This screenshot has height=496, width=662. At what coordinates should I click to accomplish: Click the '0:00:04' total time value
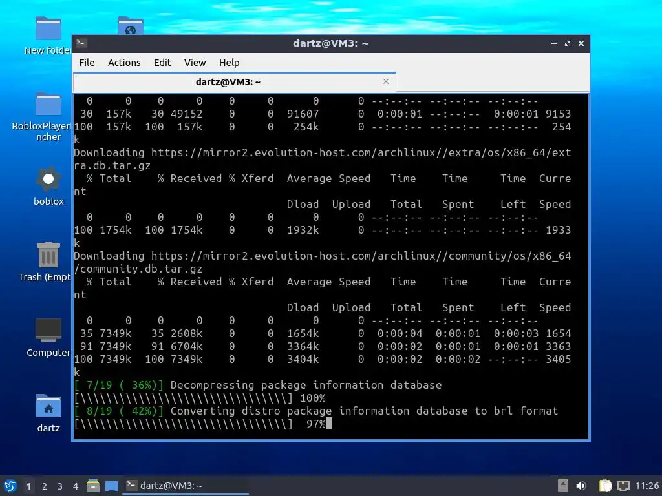coord(400,334)
